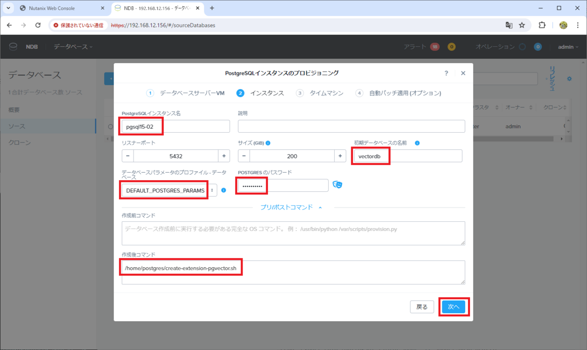Click the listener port value 5432

coord(176,156)
